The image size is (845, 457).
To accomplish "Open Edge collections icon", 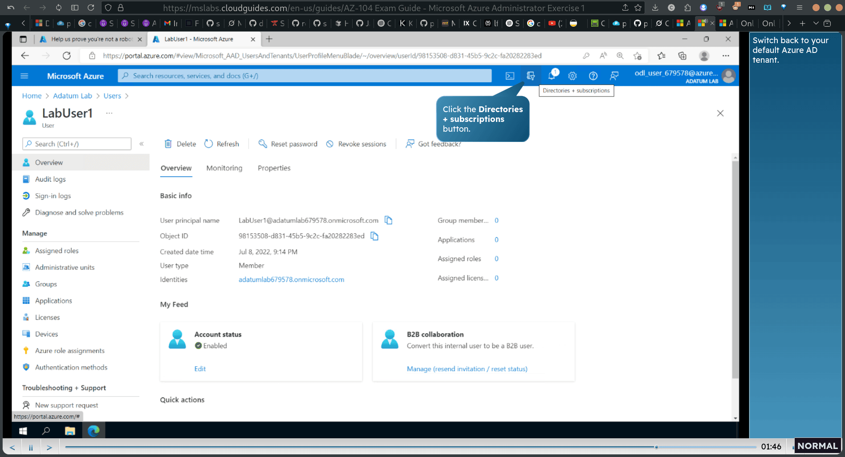I will 682,56.
